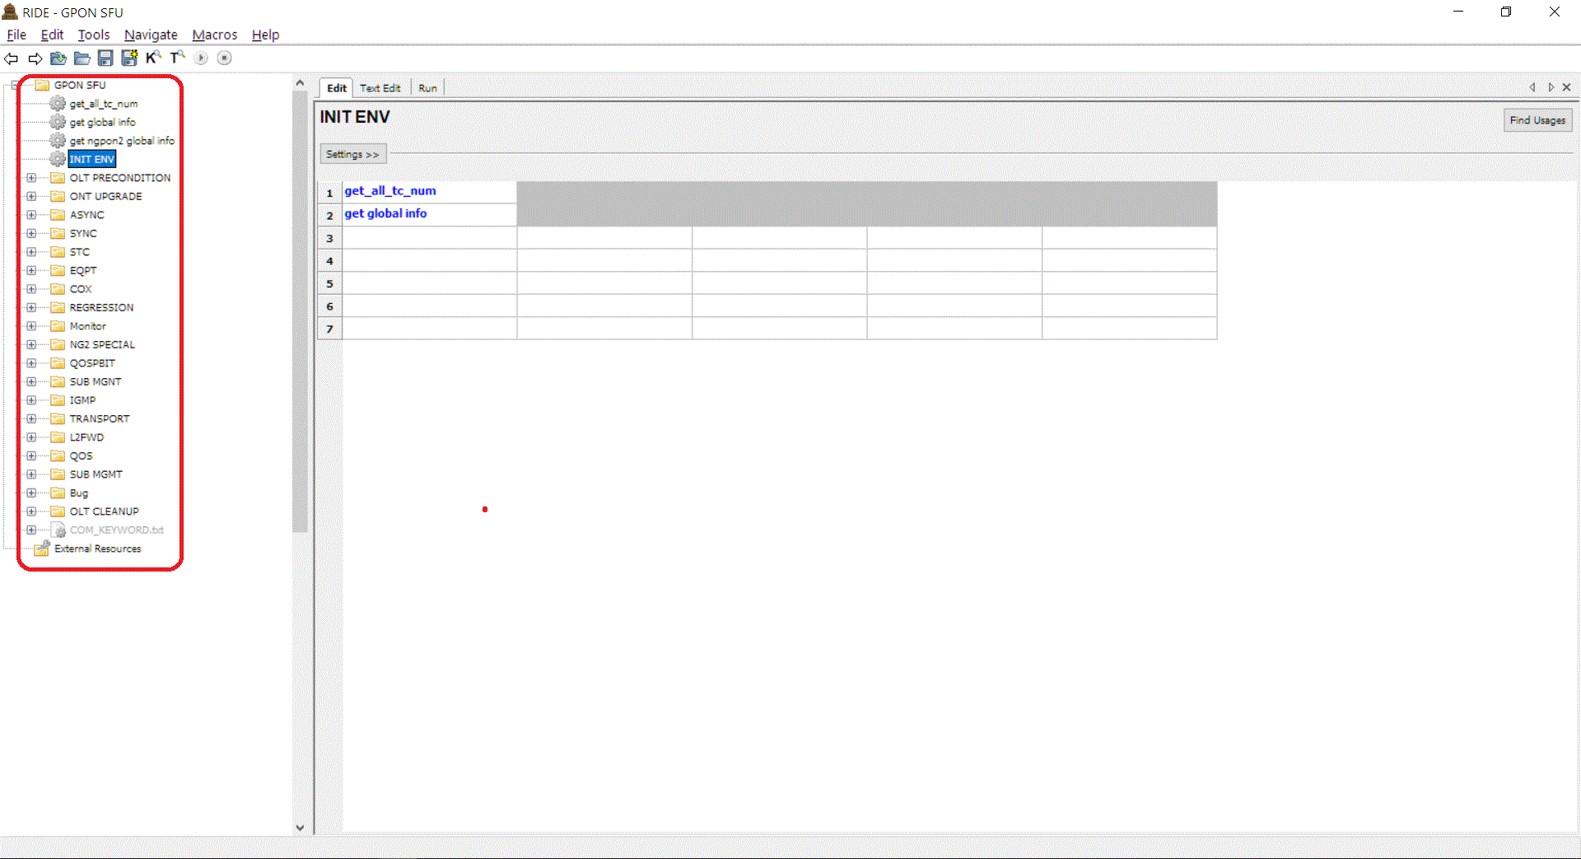Click the gear icon beside get ngpon2 global info
1581x859 pixels.
58,141
